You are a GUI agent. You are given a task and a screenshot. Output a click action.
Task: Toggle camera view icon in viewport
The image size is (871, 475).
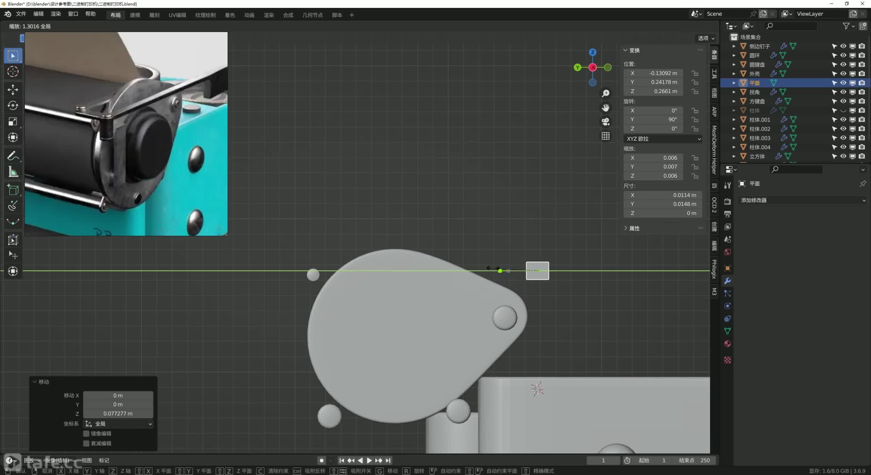tap(606, 122)
